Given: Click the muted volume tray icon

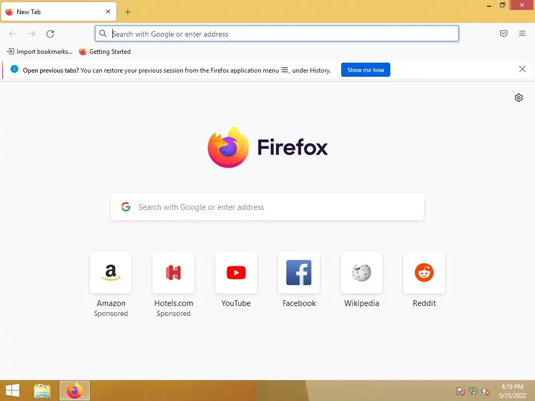Looking at the screenshot, I should (x=486, y=391).
